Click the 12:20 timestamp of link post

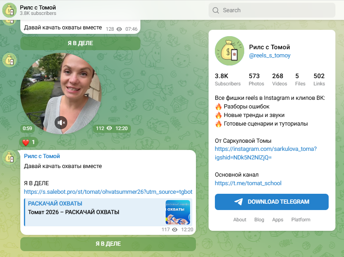[187, 229]
